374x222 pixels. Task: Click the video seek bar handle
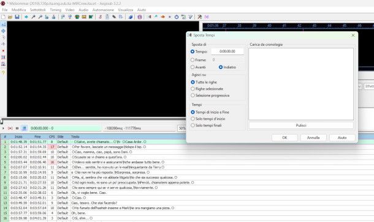(2, 121)
